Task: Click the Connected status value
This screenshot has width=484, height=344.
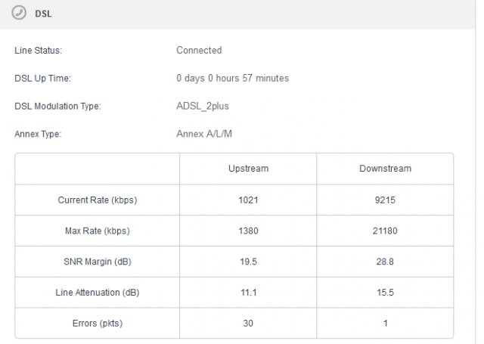Action: tap(199, 51)
